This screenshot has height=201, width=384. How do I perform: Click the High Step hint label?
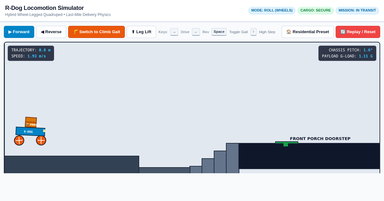click(267, 32)
